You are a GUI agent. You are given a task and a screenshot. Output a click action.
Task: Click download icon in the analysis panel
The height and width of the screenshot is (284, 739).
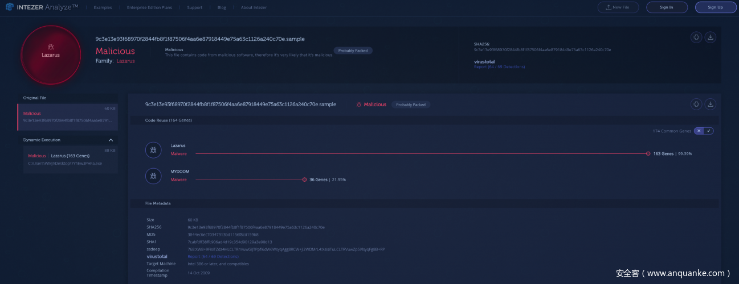[x=710, y=105]
